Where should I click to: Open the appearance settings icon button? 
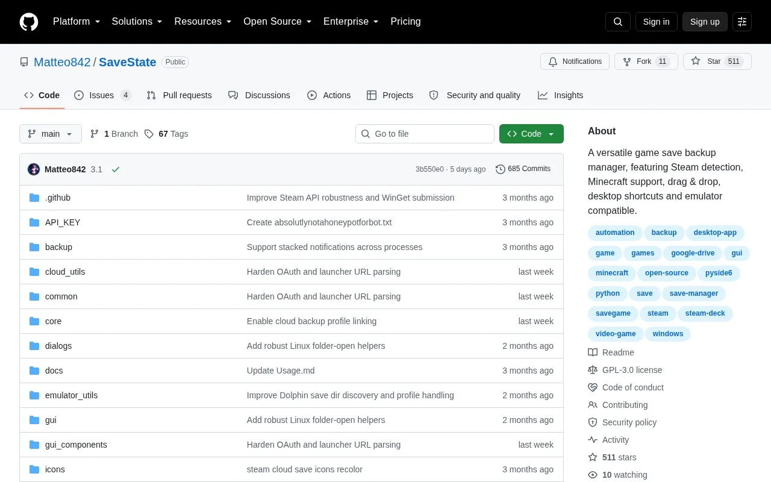(x=742, y=22)
